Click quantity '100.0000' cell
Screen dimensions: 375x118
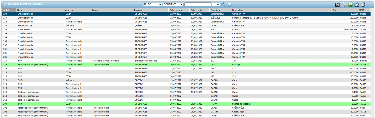click(354, 18)
